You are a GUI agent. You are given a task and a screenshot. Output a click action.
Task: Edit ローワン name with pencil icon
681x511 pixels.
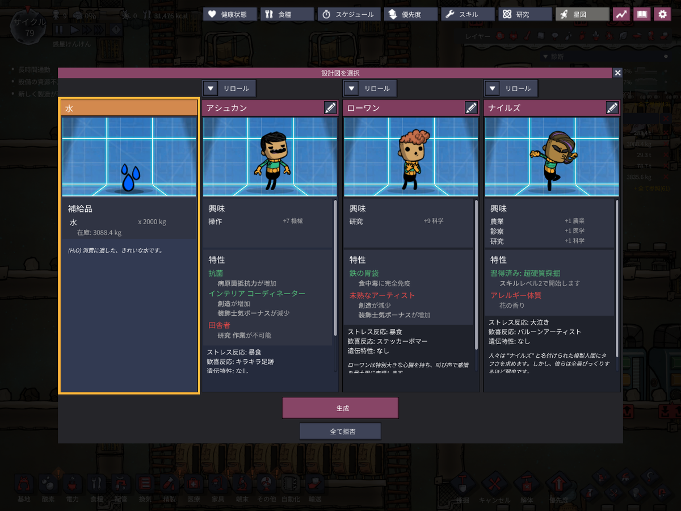[x=471, y=108]
